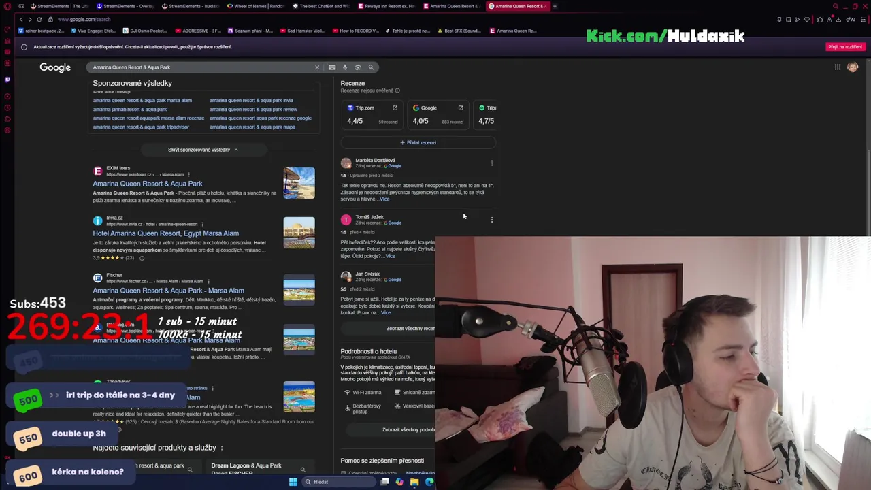The image size is (871, 490).
Task: Open suggestion amarina jannah resort & aqua park
Action: [x=130, y=109]
